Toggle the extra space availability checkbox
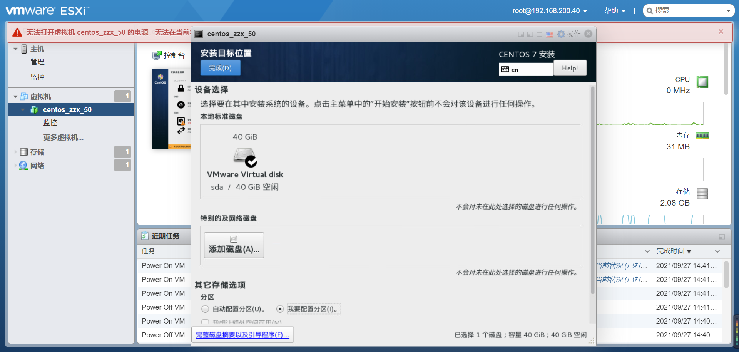Screen dimensions: 739x352 point(205,322)
